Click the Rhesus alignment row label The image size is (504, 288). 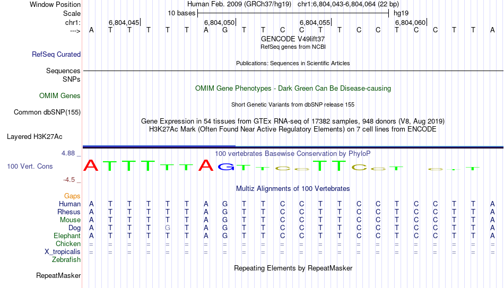click(x=69, y=212)
